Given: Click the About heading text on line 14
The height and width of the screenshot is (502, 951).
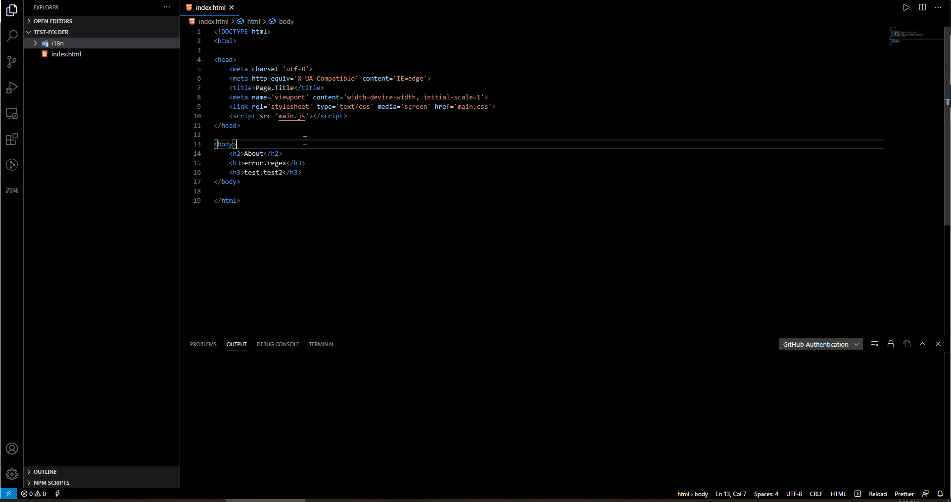Looking at the screenshot, I should [253, 153].
